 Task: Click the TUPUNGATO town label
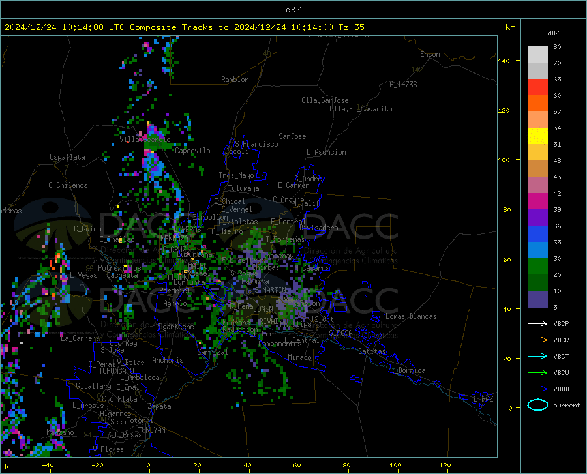coord(117,371)
